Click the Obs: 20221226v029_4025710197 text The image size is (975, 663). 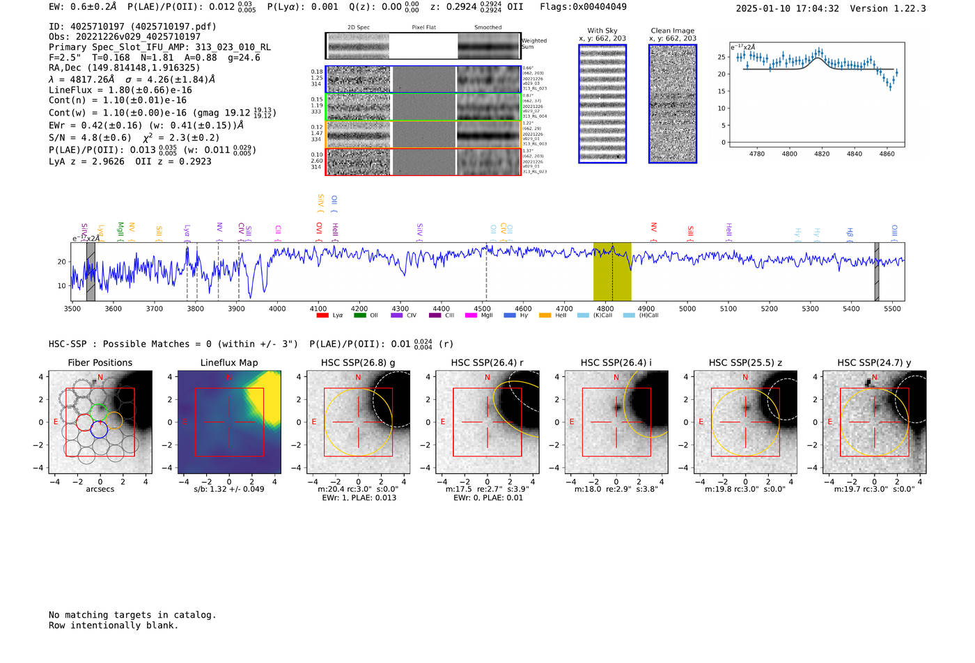click(125, 37)
